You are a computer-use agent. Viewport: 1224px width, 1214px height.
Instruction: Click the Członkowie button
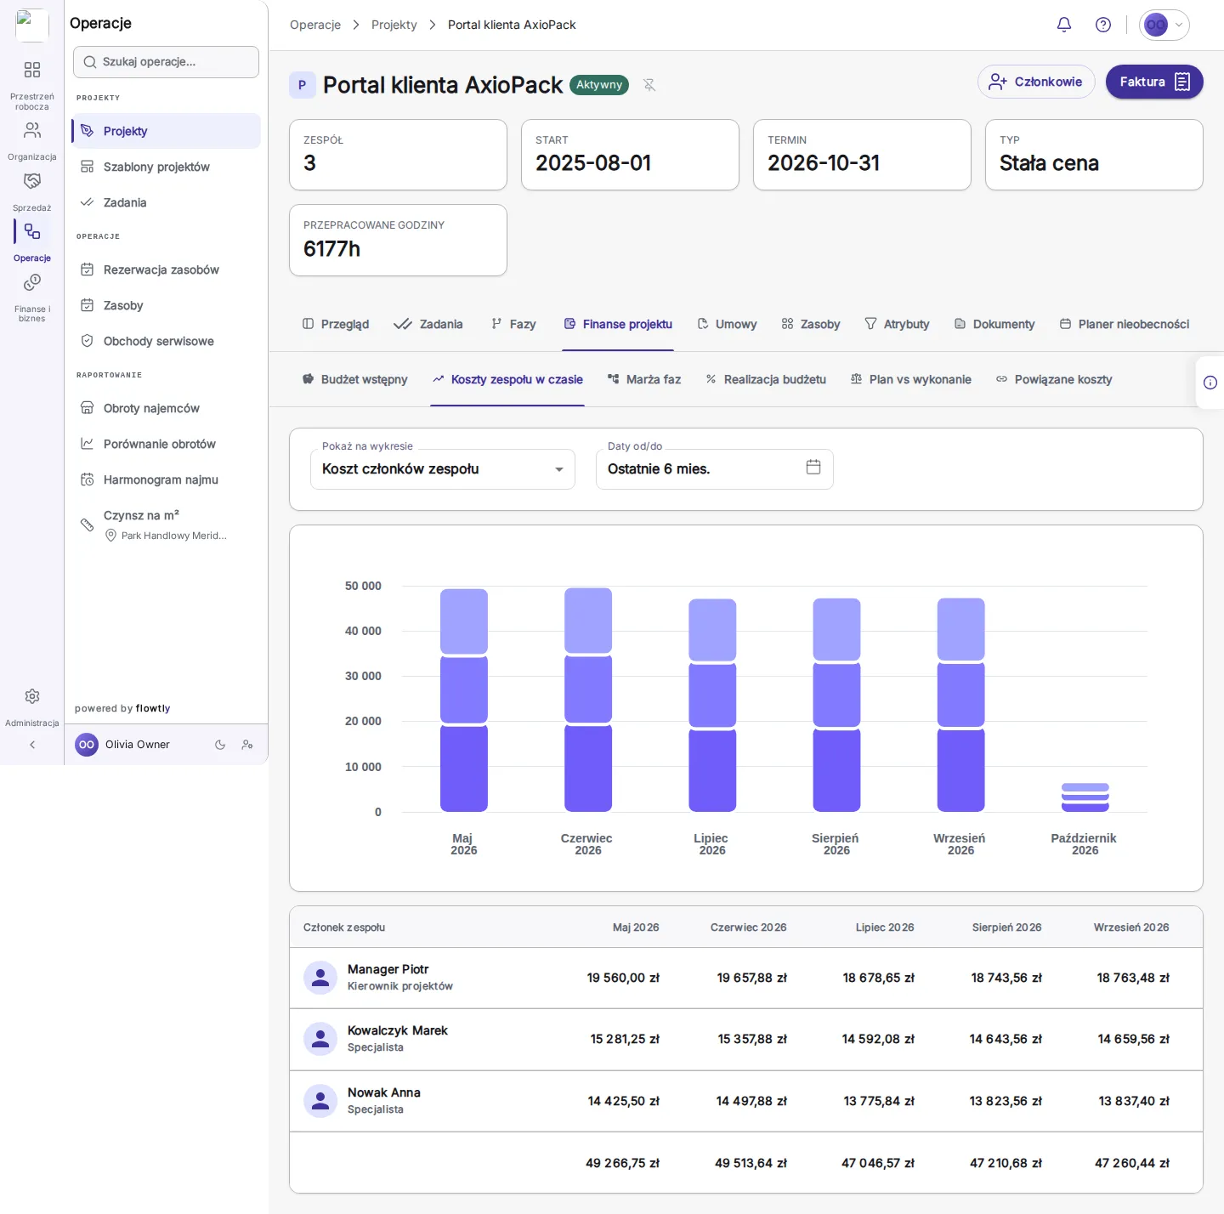click(1036, 82)
